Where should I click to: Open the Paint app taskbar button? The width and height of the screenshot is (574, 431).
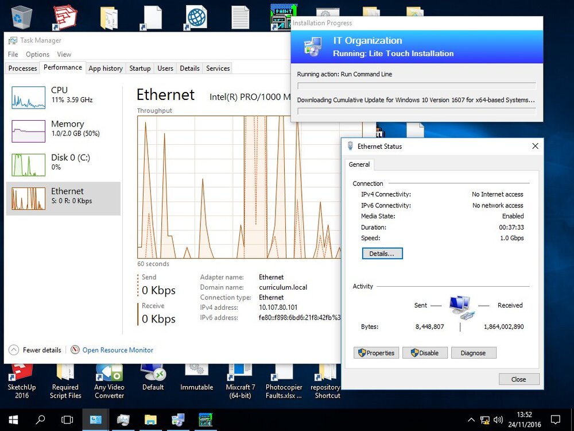click(x=205, y=420)
